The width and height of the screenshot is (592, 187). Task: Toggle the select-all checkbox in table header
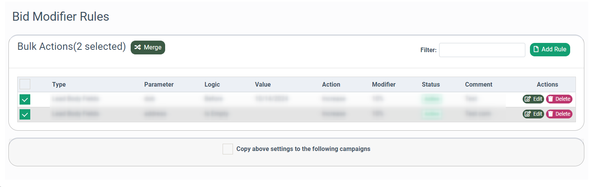pos(25,84)
